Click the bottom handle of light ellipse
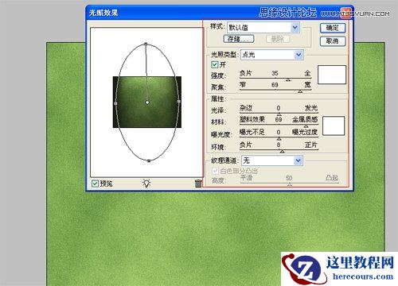The image size is (398, 286). [x=149, y=160]
